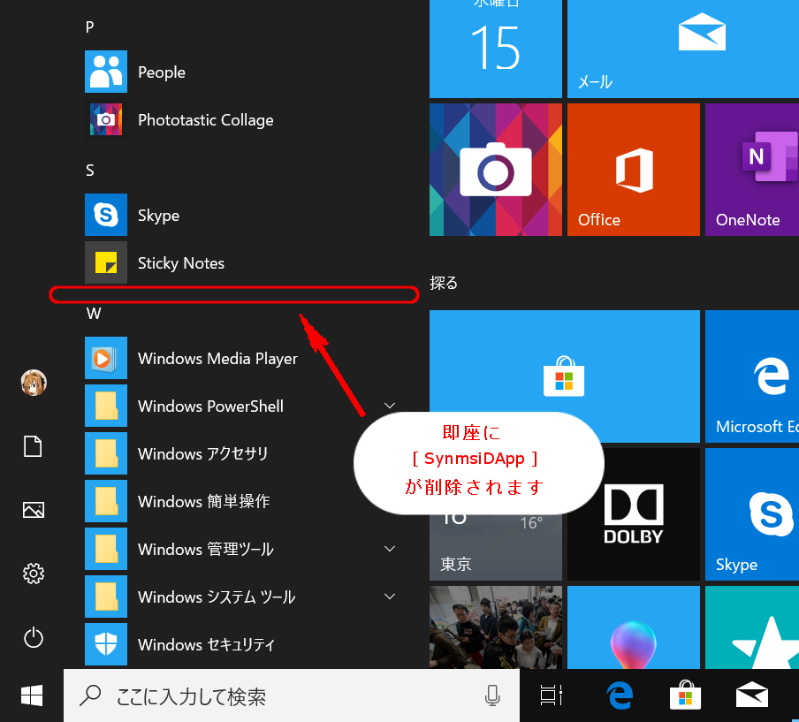Open the news photo tile

[x=496, y=627]
